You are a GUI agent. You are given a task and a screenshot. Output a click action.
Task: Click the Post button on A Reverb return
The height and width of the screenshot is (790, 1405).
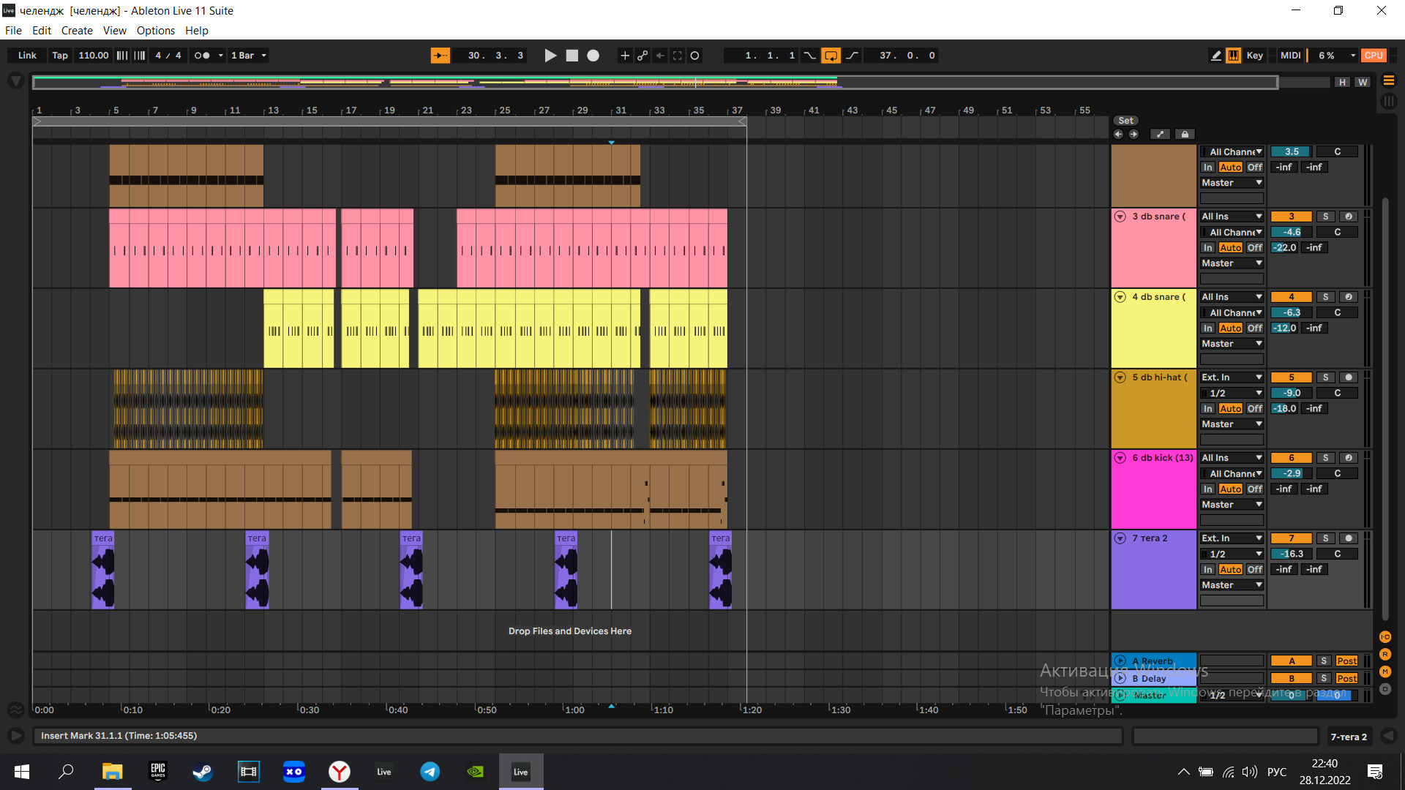[x=1346, y=661]
